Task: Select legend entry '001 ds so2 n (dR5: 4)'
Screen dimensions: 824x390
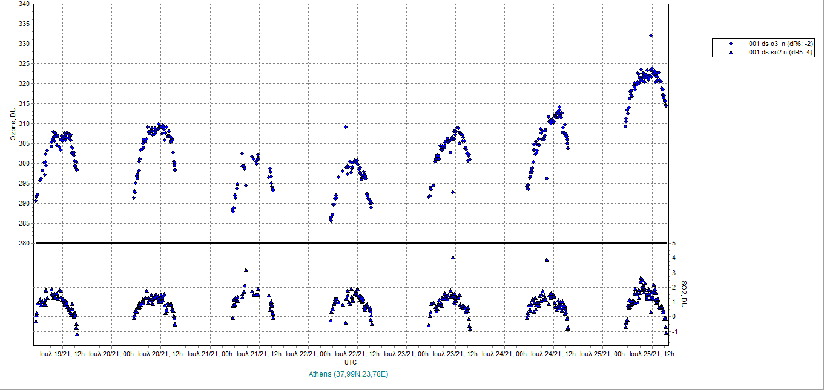Action: coord(781,53)
